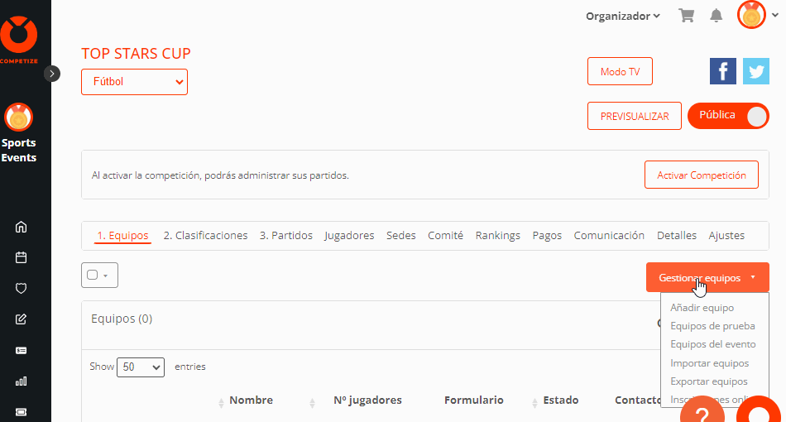786x422 pixels.
Task: Switch to the 1. Equipos tab
Action: [122, 236]
